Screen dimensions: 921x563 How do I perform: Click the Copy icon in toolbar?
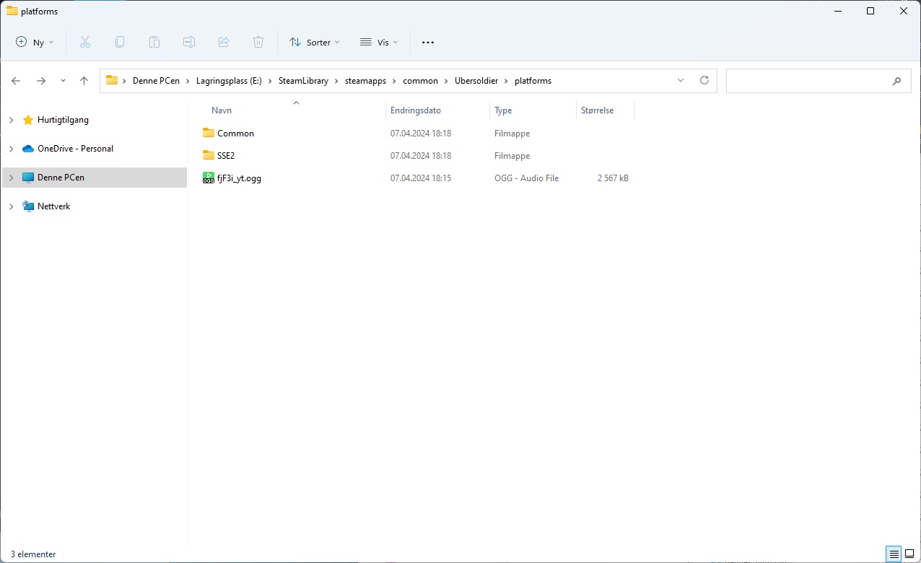(x=120, y=43)
